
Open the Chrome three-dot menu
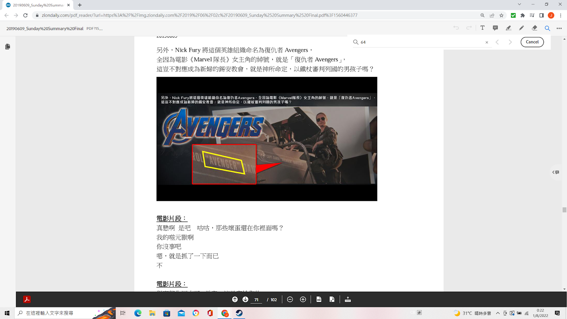561,15
